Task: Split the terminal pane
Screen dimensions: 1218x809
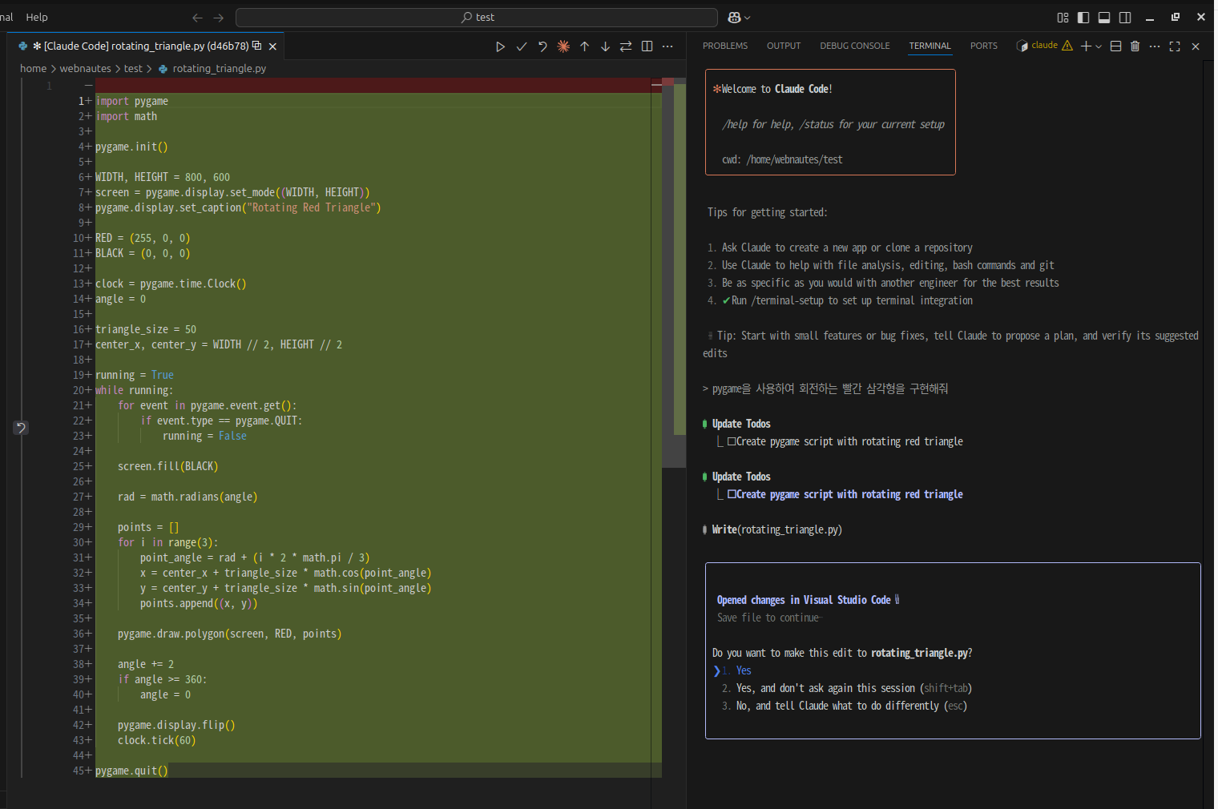Action: (1115, 46)
